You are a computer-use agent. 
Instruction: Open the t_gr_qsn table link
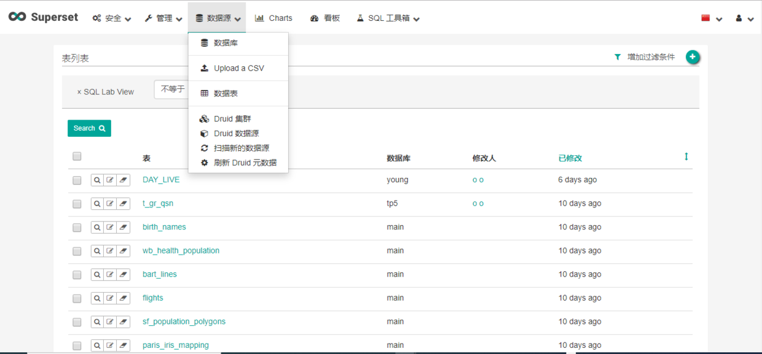pyautogui.click(x=158, y=204)
